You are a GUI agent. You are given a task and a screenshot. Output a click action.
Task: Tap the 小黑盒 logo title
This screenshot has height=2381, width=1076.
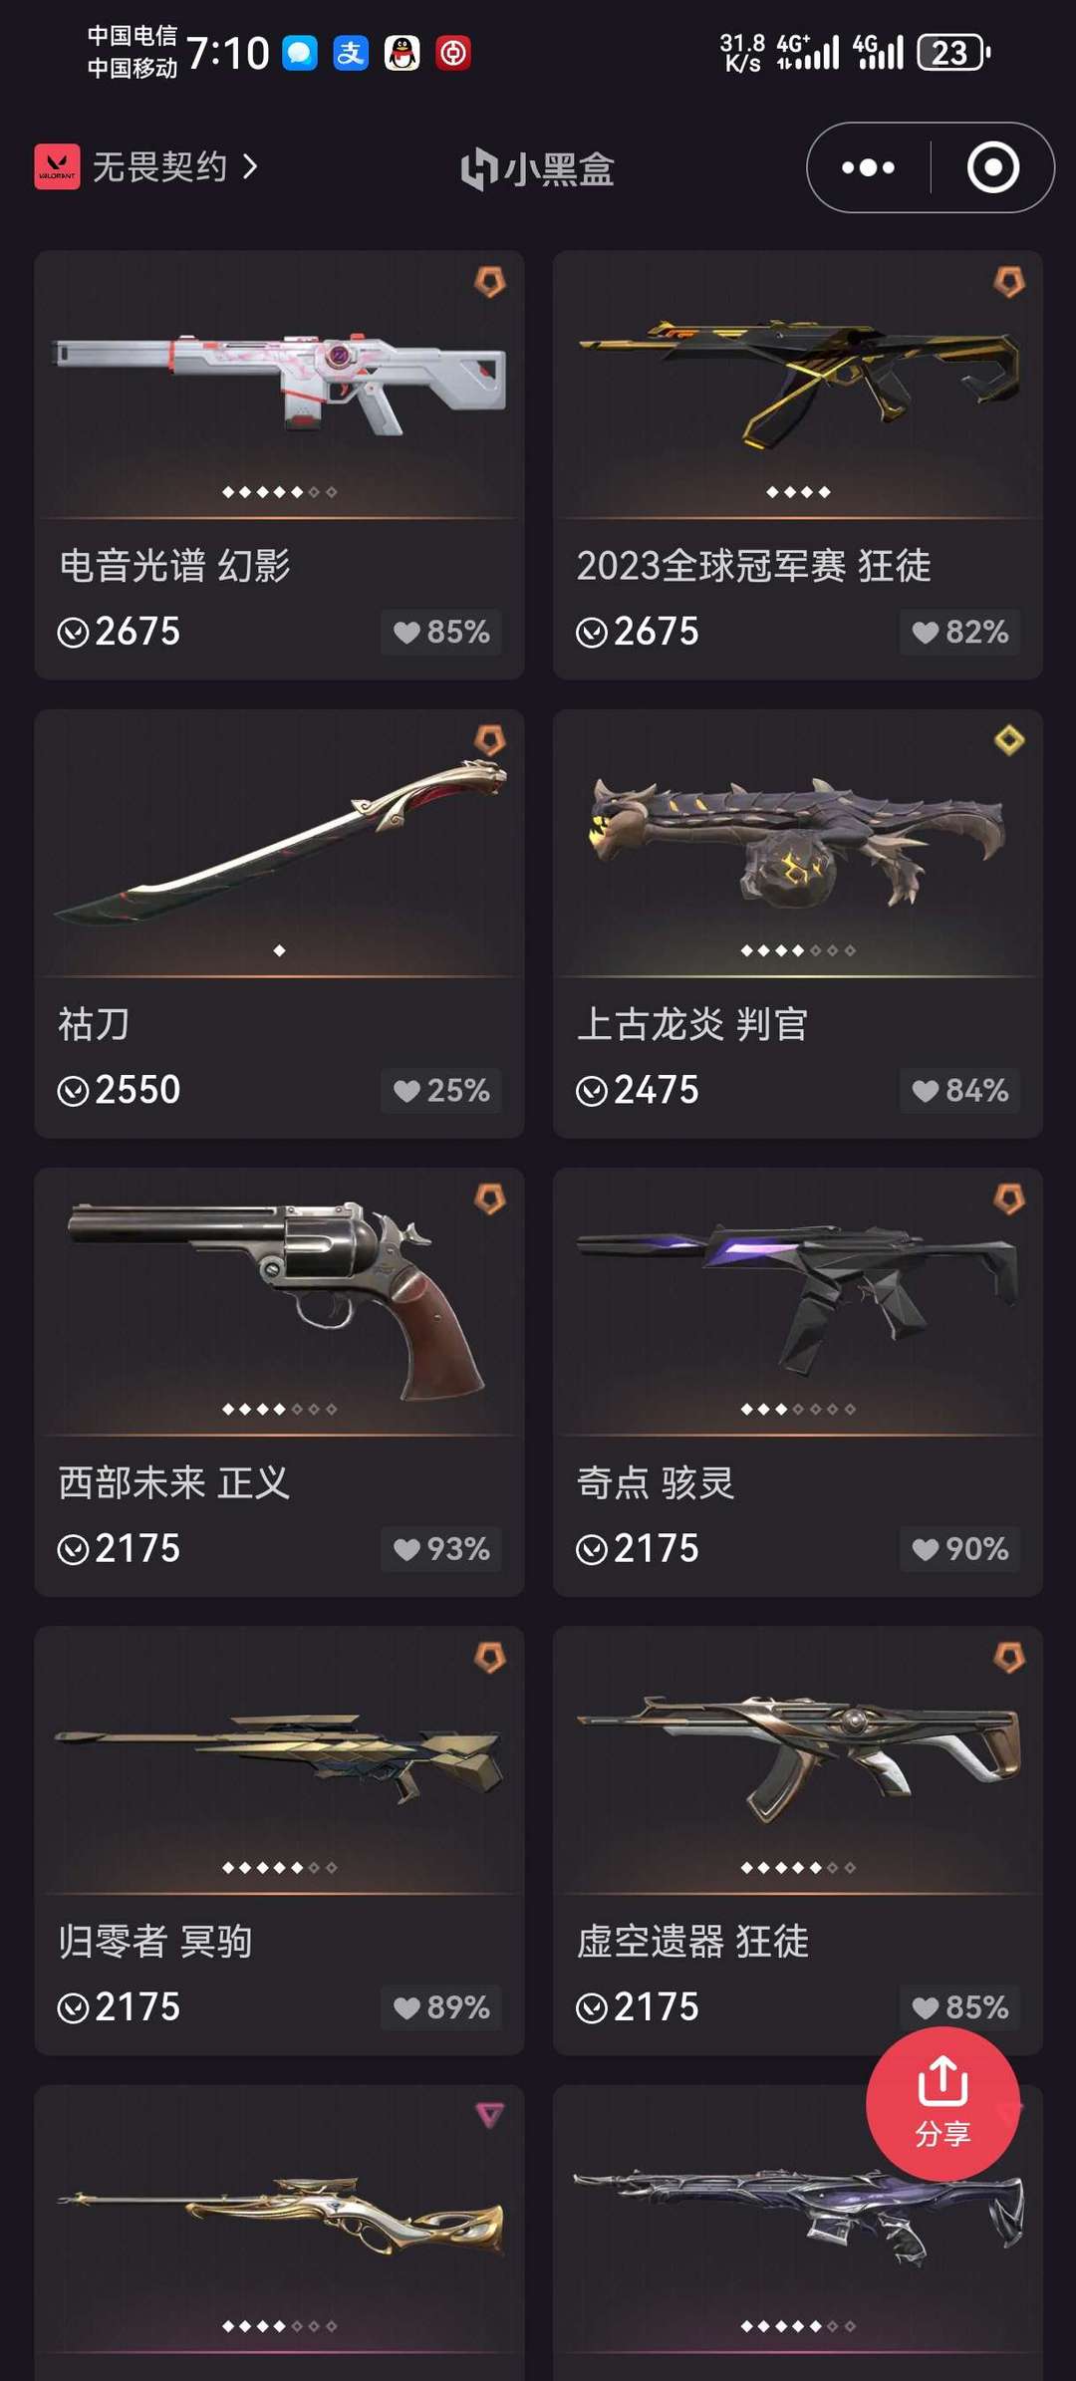538,168
